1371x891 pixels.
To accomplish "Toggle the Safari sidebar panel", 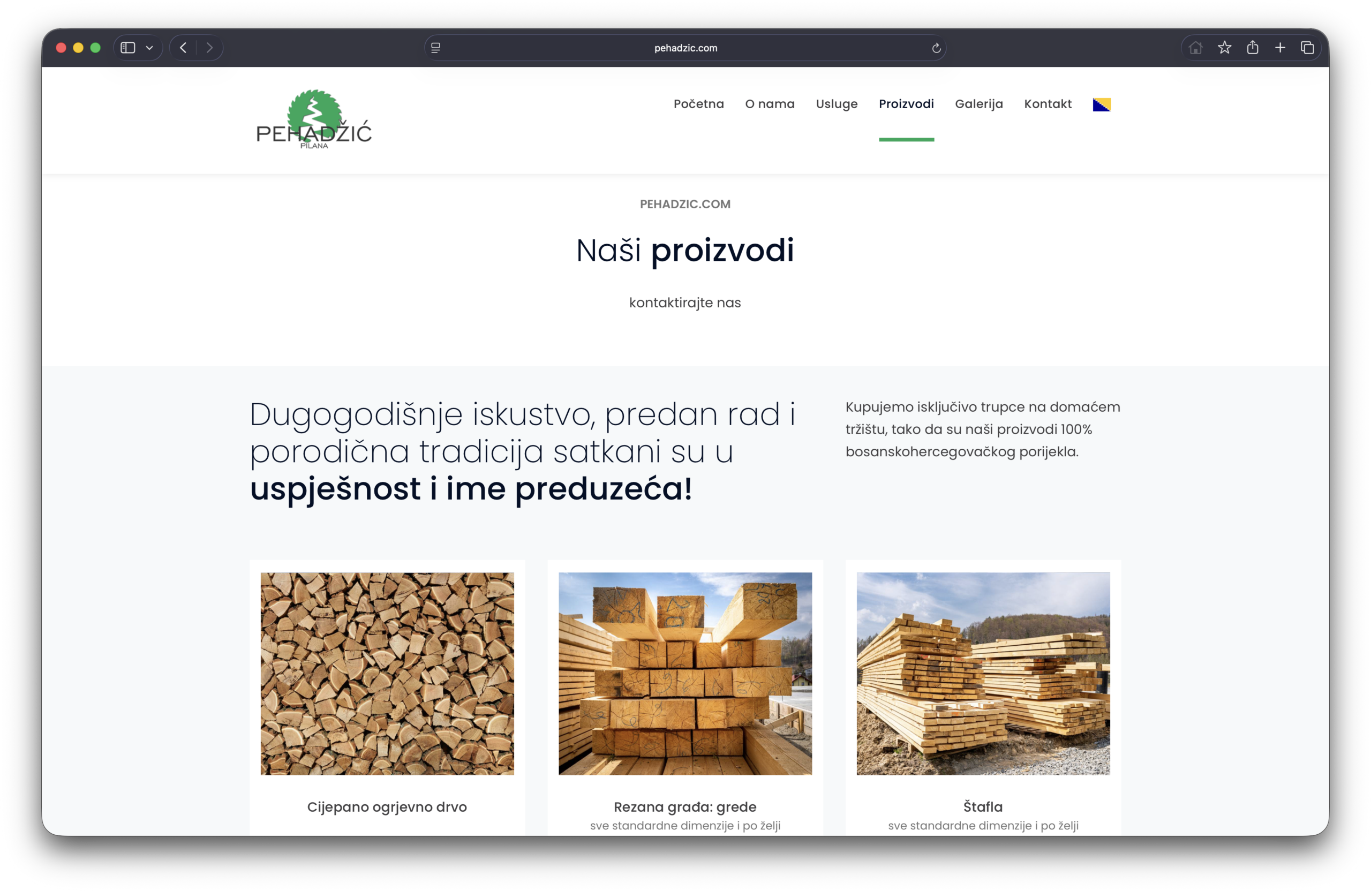I will click(128, 48).
